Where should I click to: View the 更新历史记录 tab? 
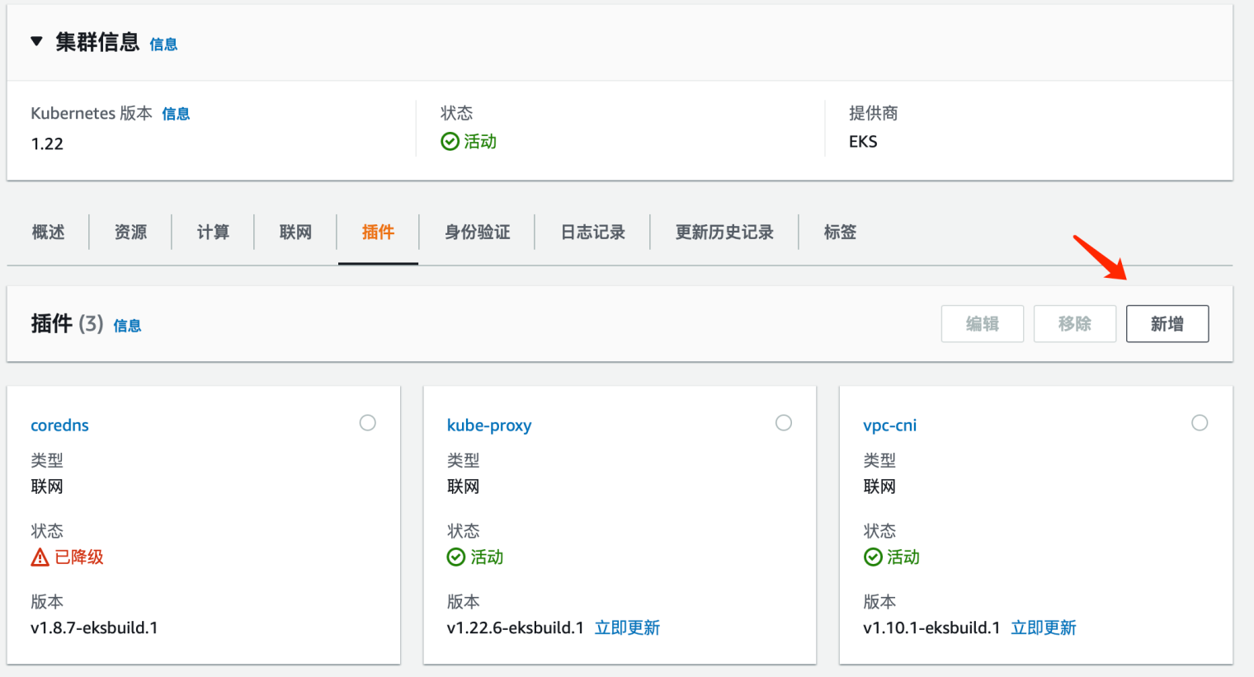click(724, 233)
